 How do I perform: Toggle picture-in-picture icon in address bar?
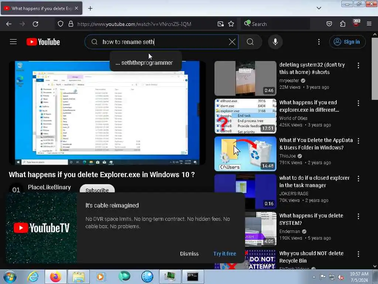coord(221,24)
